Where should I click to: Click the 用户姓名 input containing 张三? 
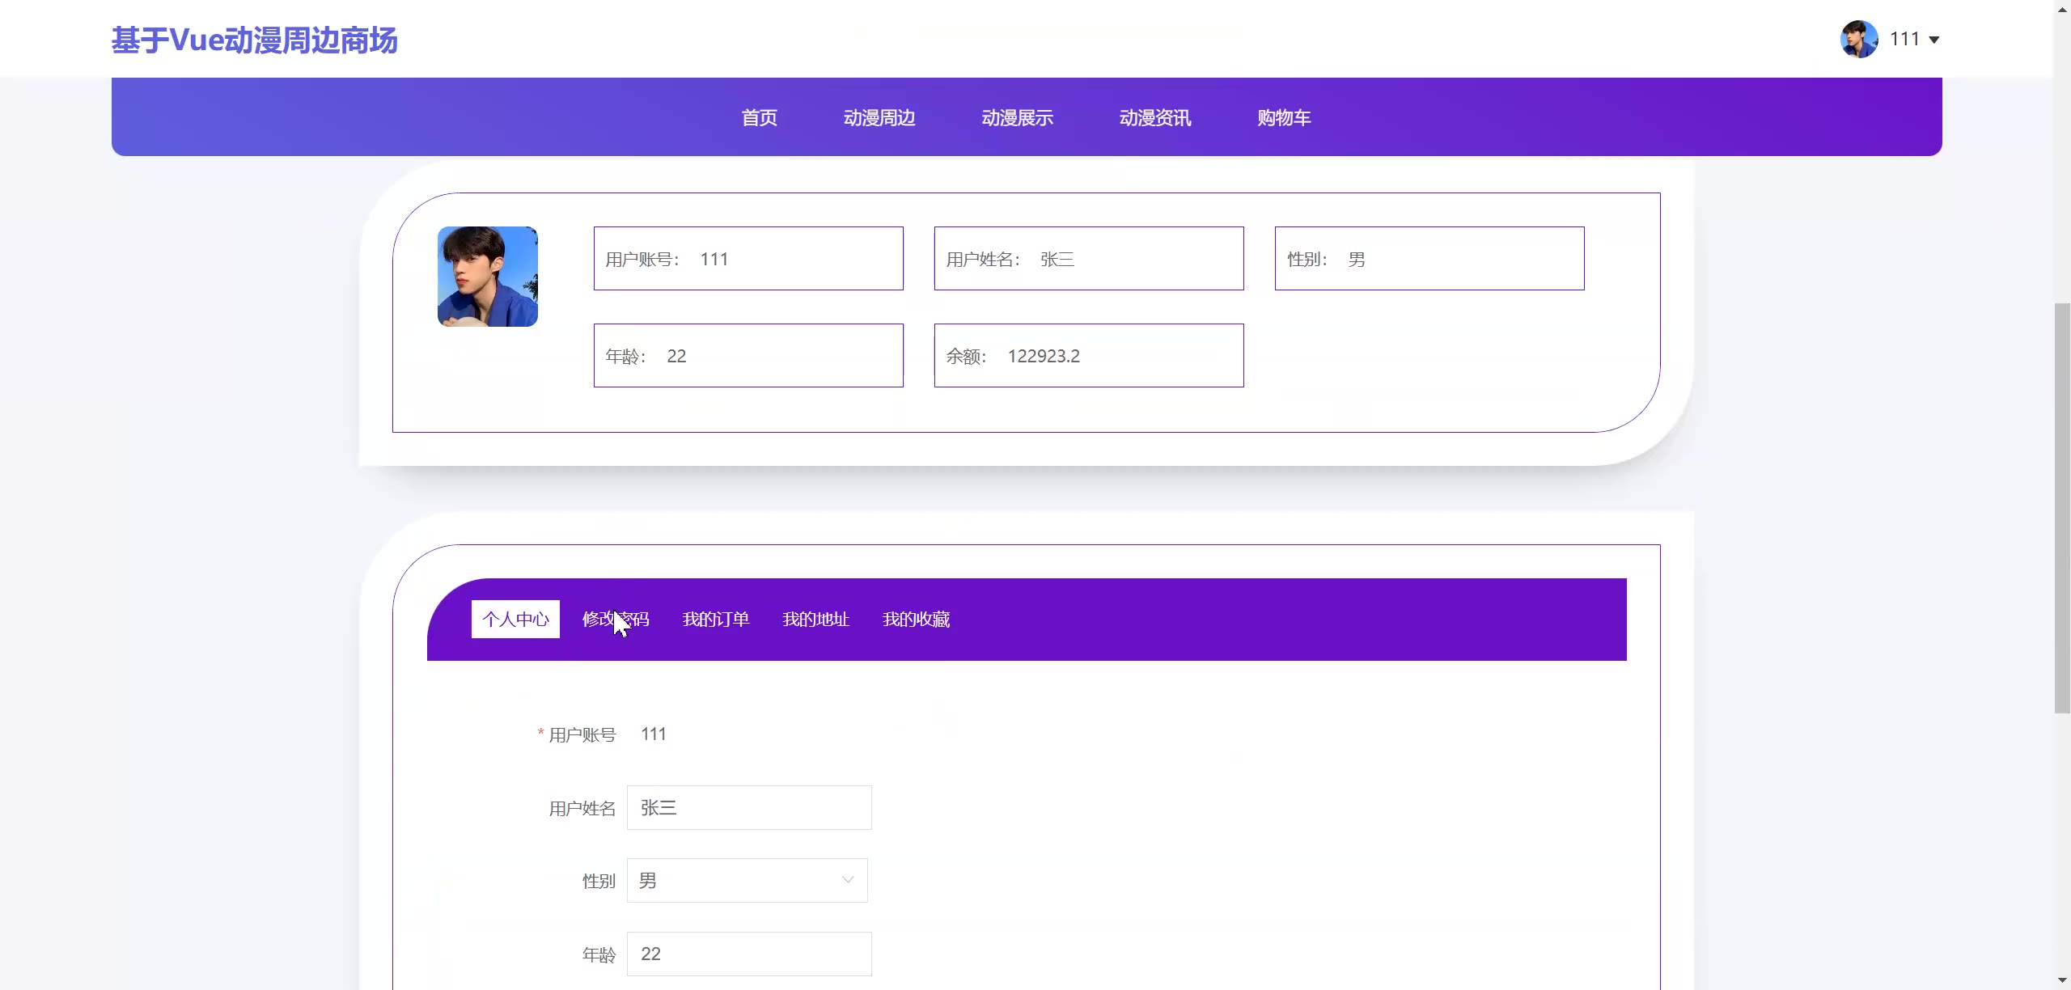tap(749, 808)
